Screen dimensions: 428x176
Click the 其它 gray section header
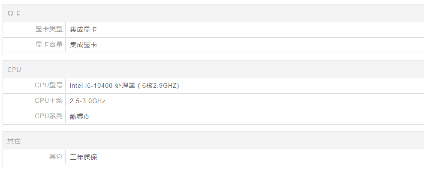click(x=14, y=141)
